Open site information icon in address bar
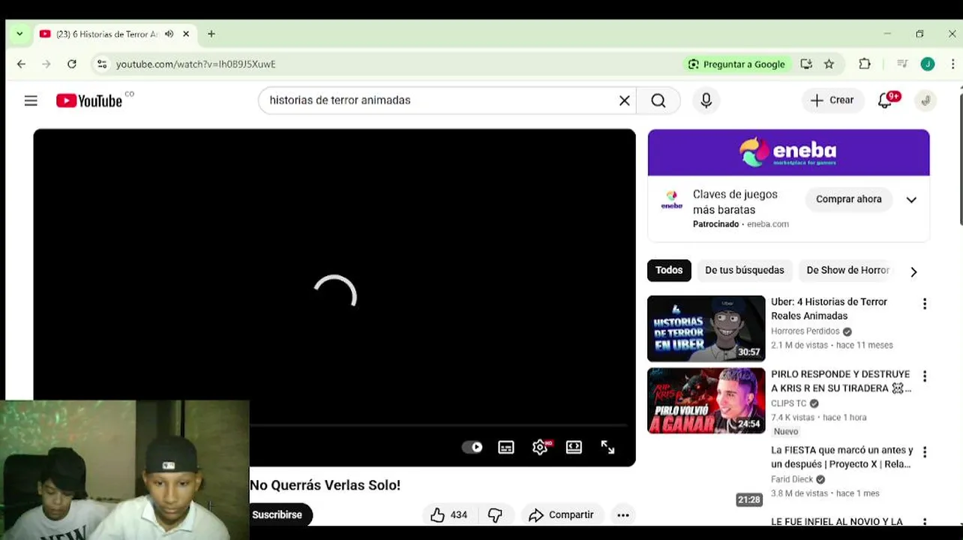This screenshot has height=540, width=963. 102,64
